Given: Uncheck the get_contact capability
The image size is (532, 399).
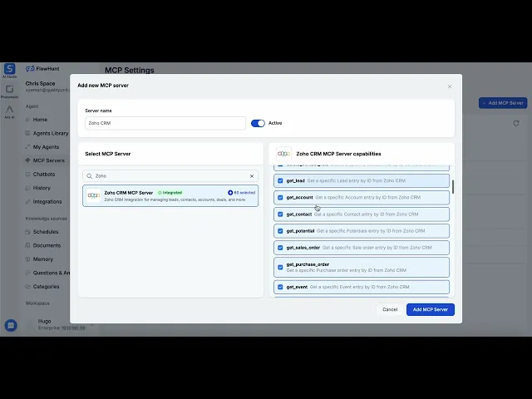Looking at the screenshot, I should tap(280, 214).
